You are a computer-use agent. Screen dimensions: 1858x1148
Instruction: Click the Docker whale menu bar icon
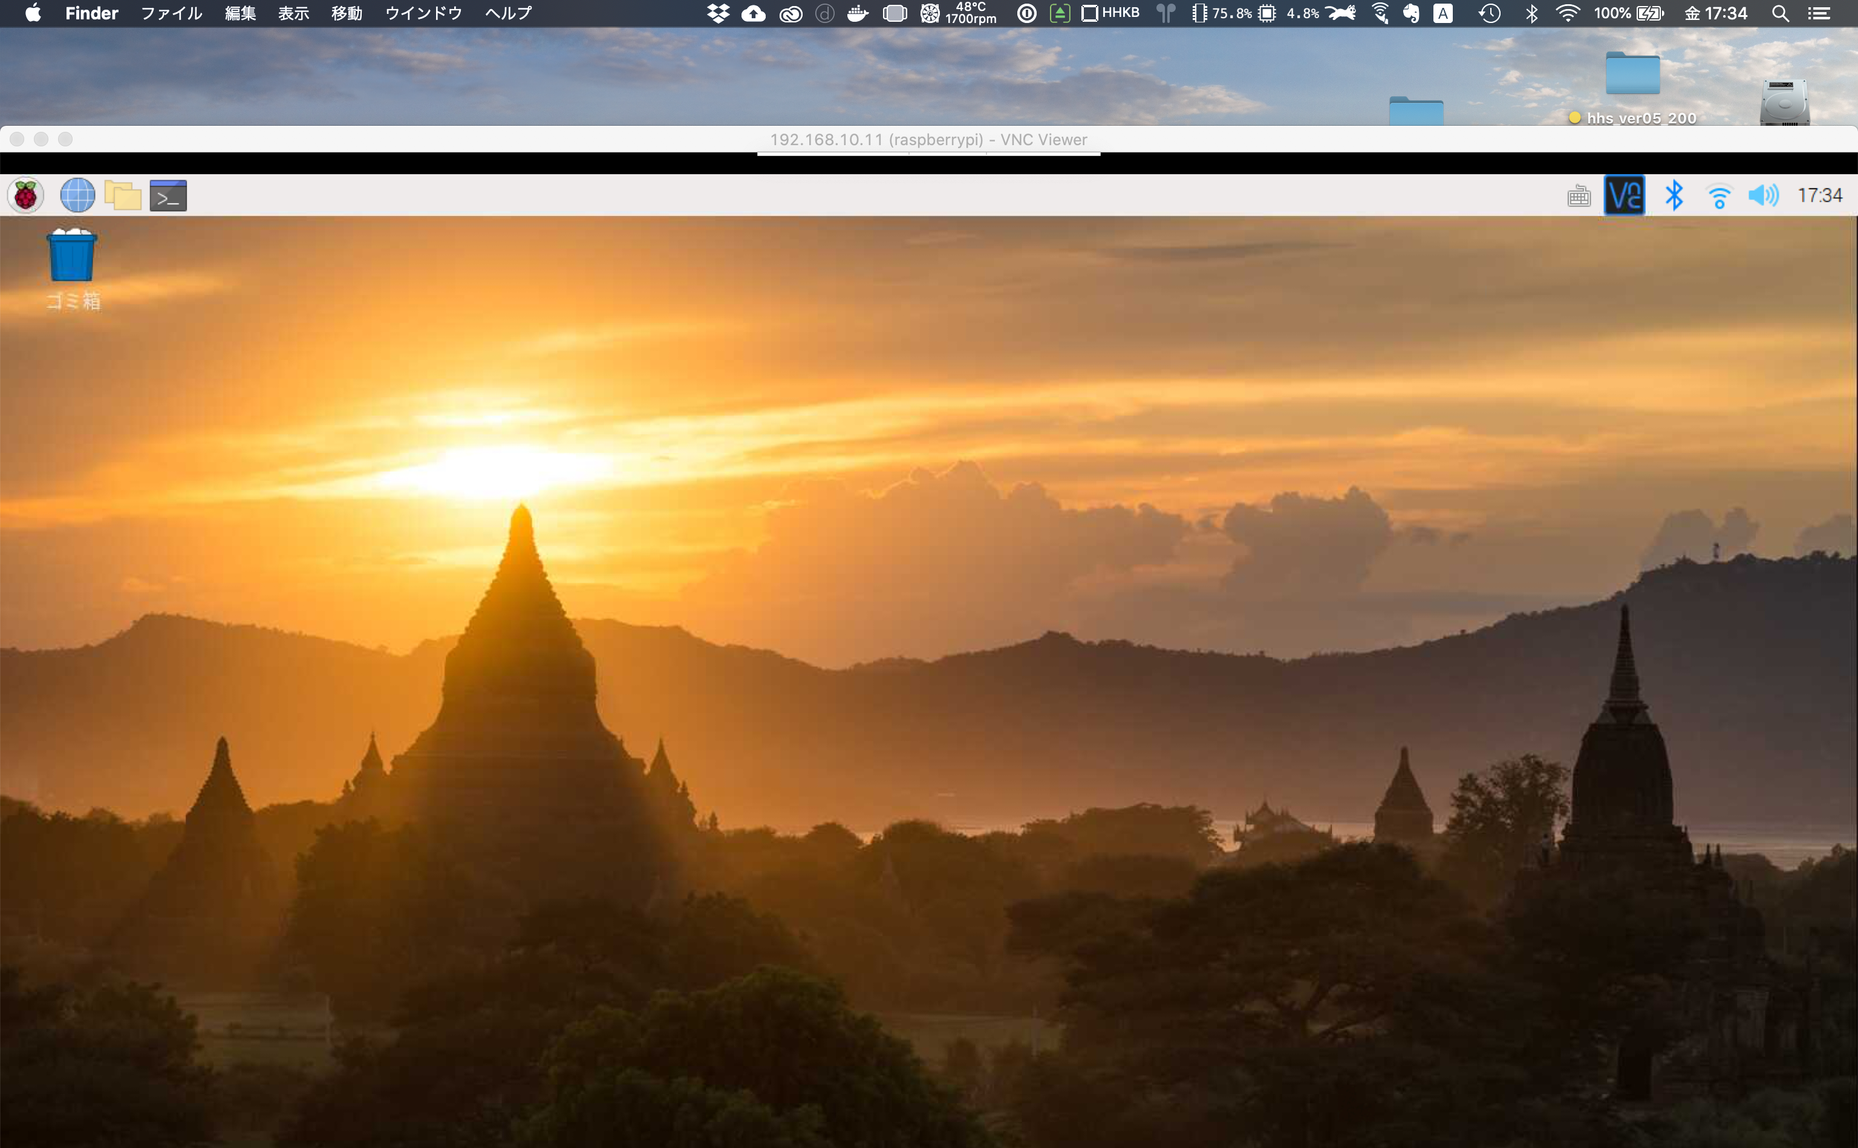[858, 13]
